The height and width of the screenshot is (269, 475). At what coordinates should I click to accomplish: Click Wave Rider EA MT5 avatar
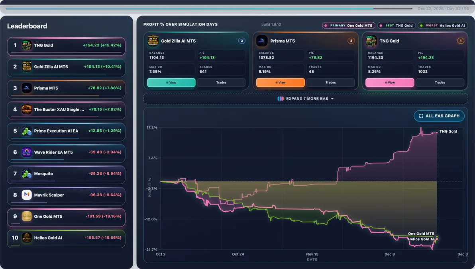pyautogui.click(x=27, y=152)
